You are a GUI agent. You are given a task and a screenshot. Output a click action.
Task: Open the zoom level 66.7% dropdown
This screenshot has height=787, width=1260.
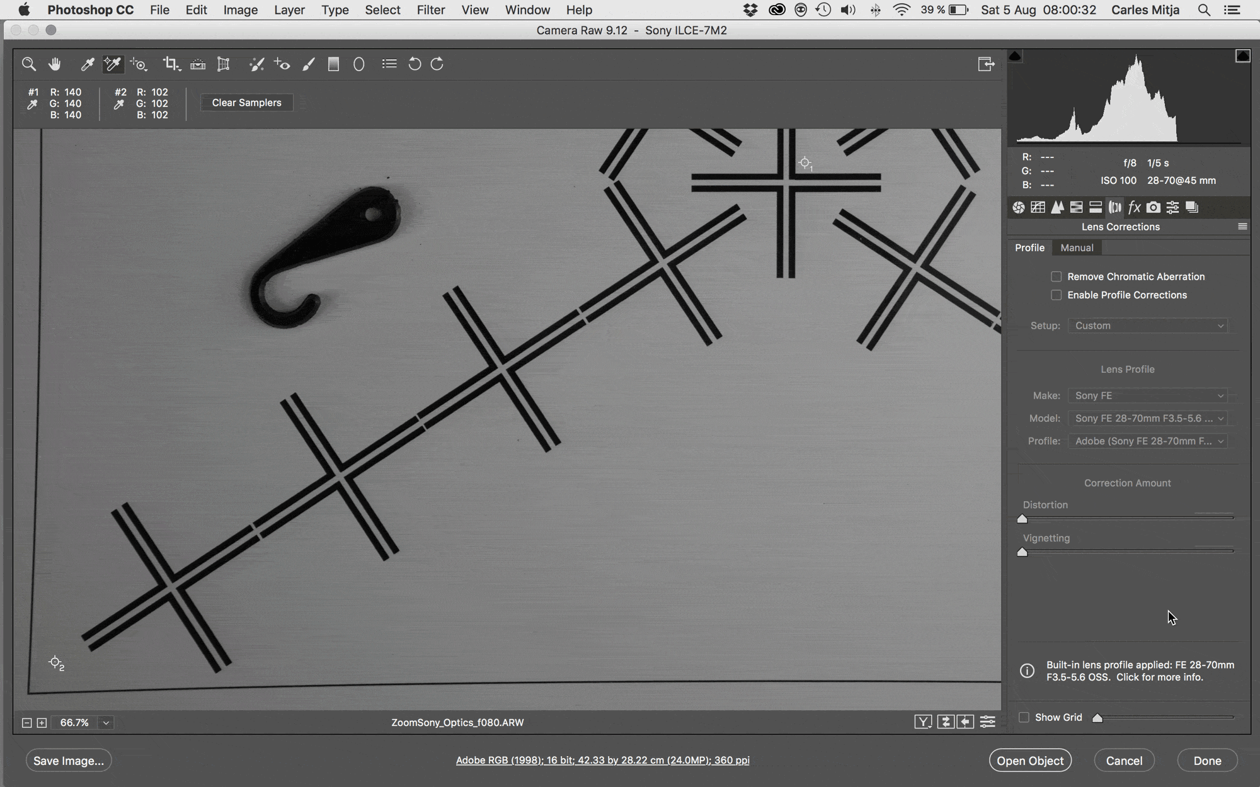[x=106, y=723]
